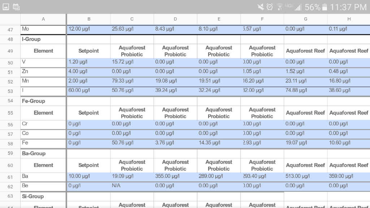Select row 47 header
Screen dimensions: 370x208
pyautogui.click(x=10, y=30)
